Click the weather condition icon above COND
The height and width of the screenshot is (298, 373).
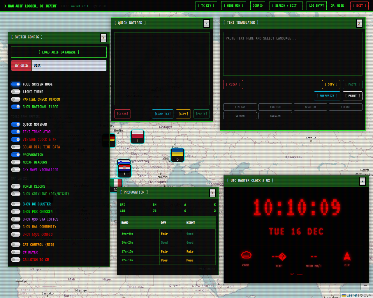point(246,256)
